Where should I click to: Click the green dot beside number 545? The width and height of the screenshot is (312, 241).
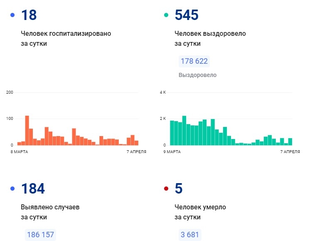[166, 15]
